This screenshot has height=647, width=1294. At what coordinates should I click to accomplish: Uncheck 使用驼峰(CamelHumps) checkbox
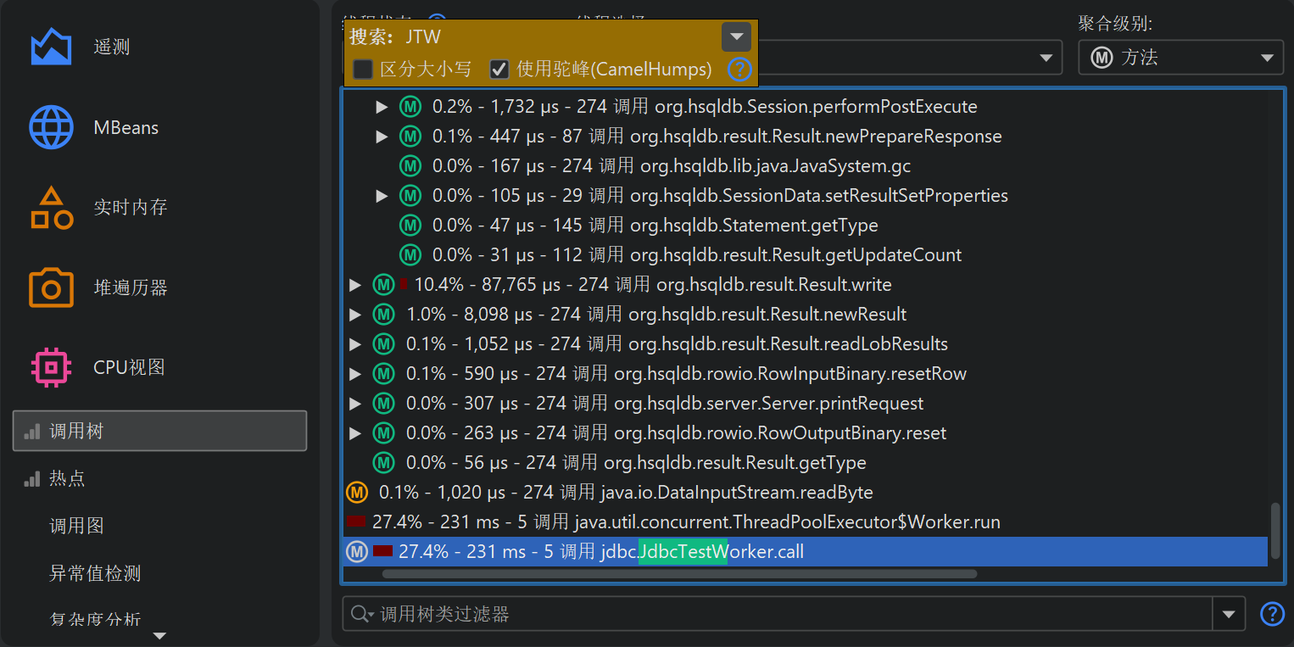point(499,70)
